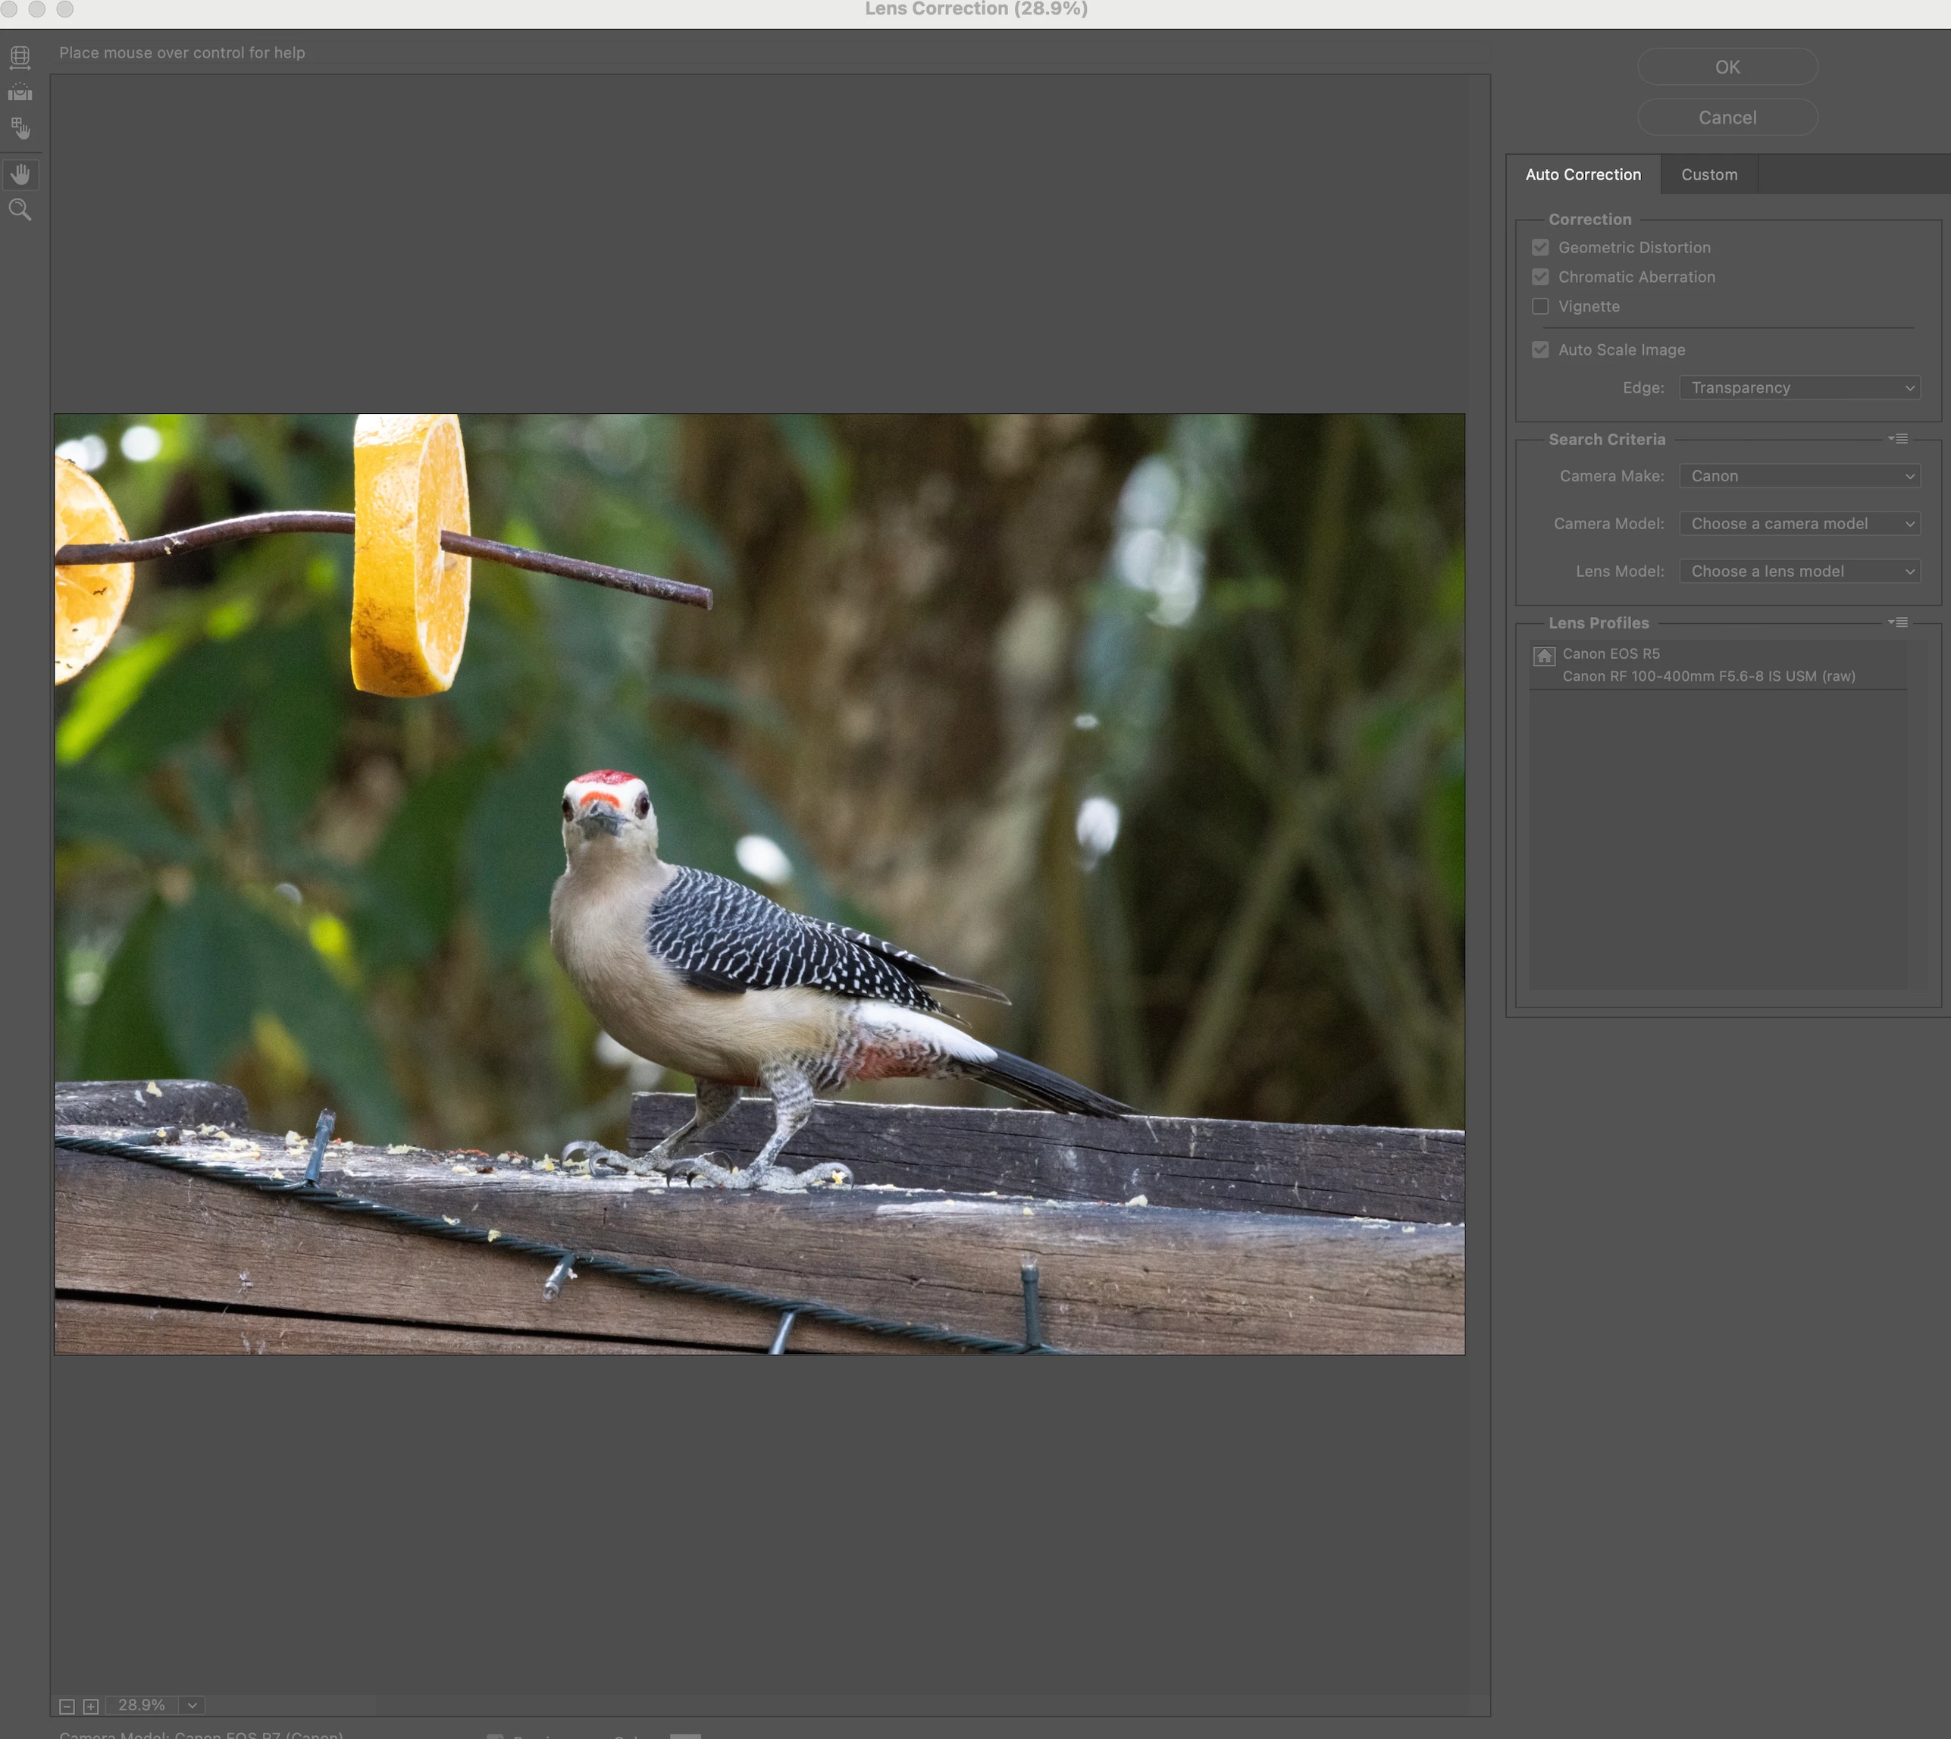The width and height of the screenshot is (1951, 1739).
Task: Open the Lens Model dropdown
Action: 1799,572
